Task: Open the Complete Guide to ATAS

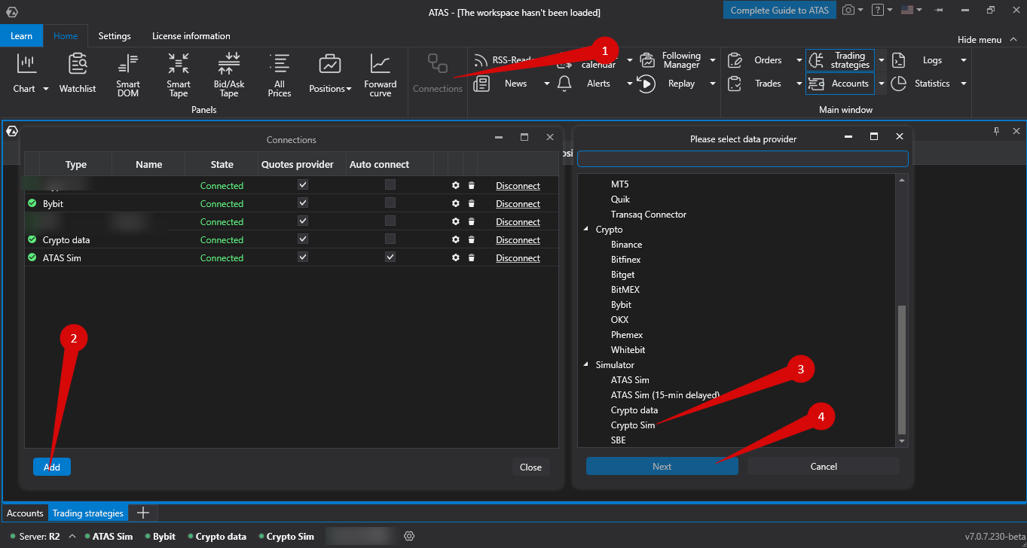Action: click(780, 11)
